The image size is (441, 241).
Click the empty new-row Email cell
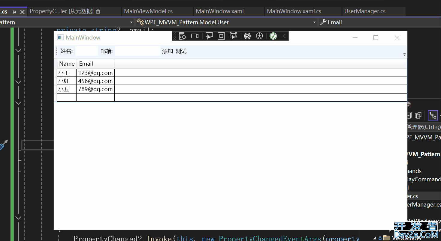95,97
